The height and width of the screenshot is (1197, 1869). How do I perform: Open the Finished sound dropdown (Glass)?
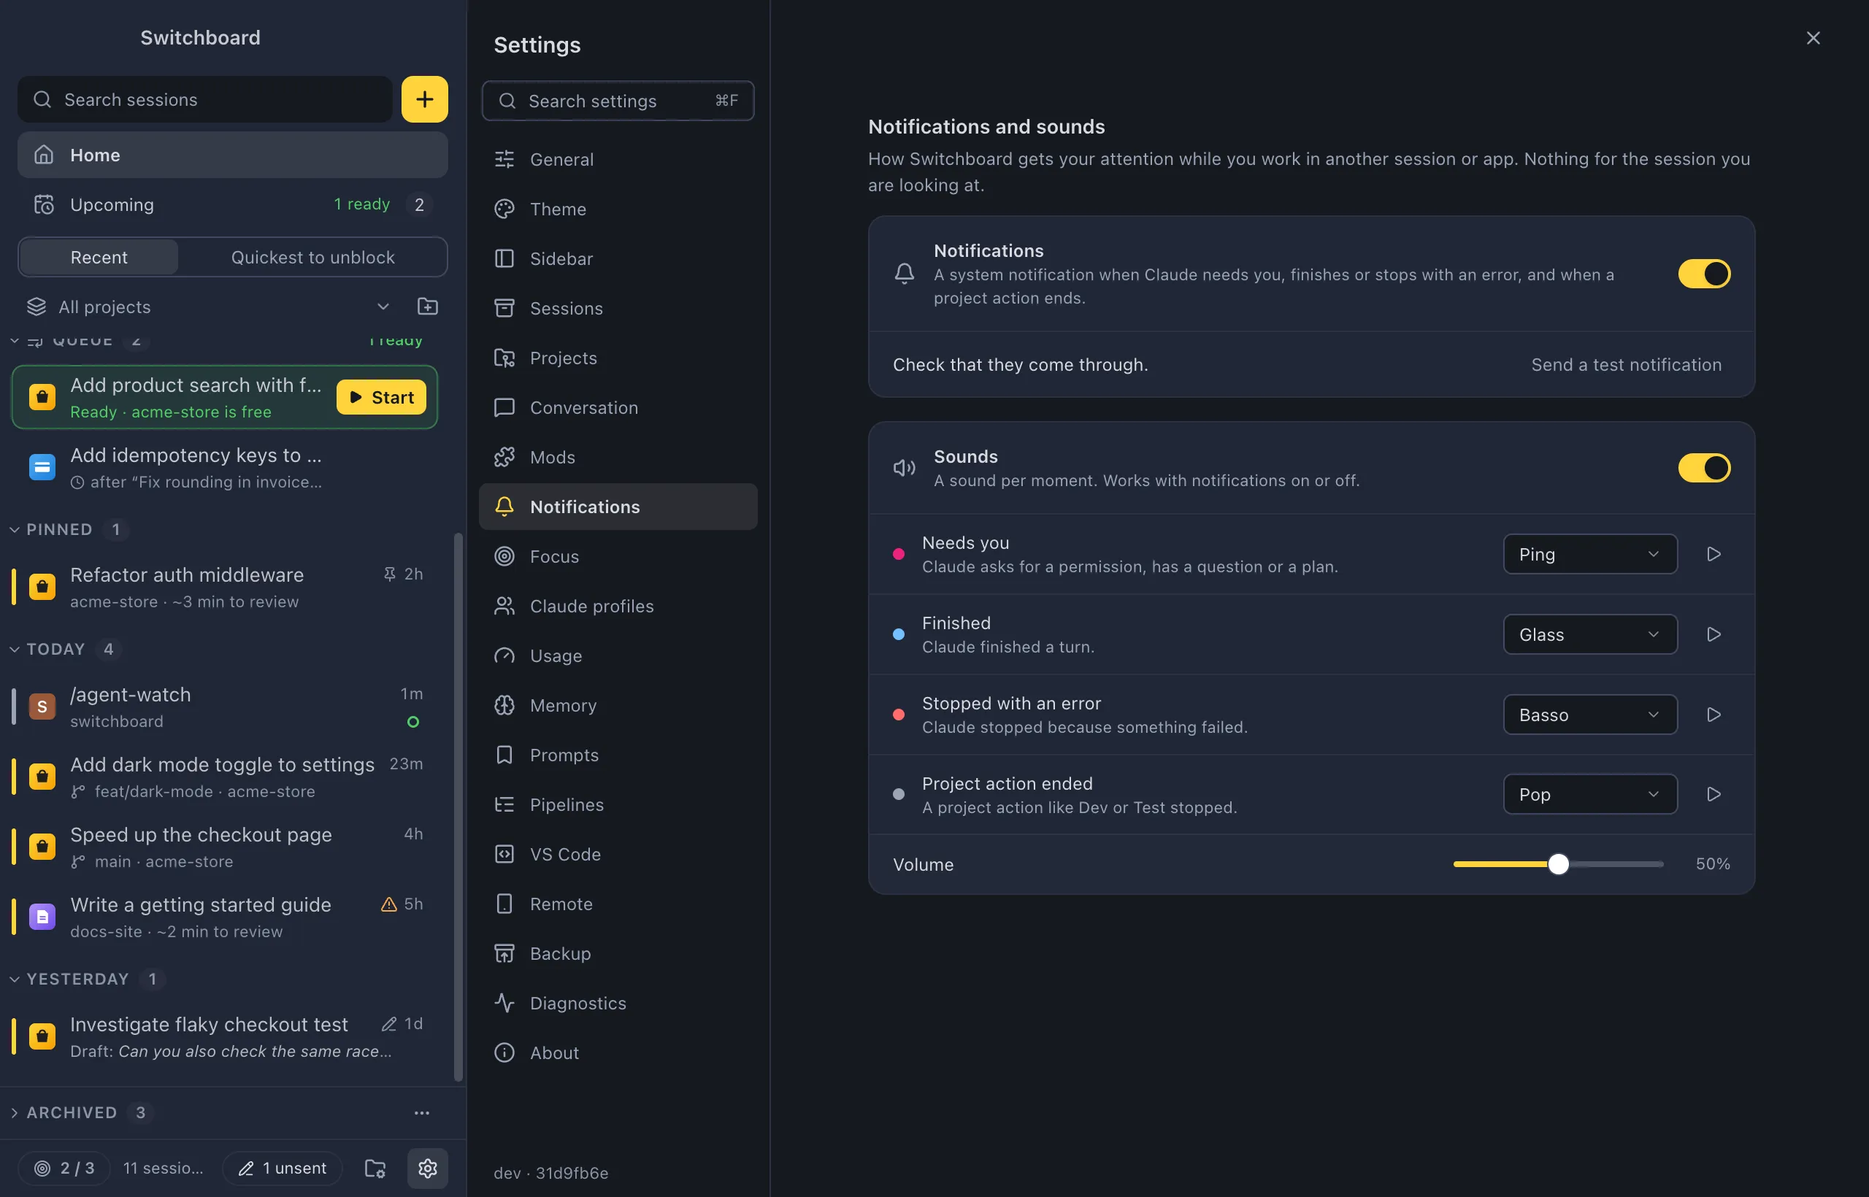(x=1590, y=634)
